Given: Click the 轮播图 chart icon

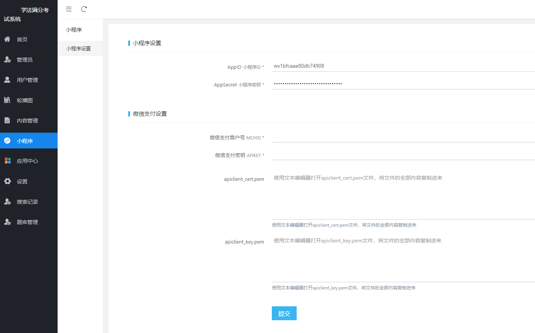Looking at the screenshot, I should pos(7,100).
